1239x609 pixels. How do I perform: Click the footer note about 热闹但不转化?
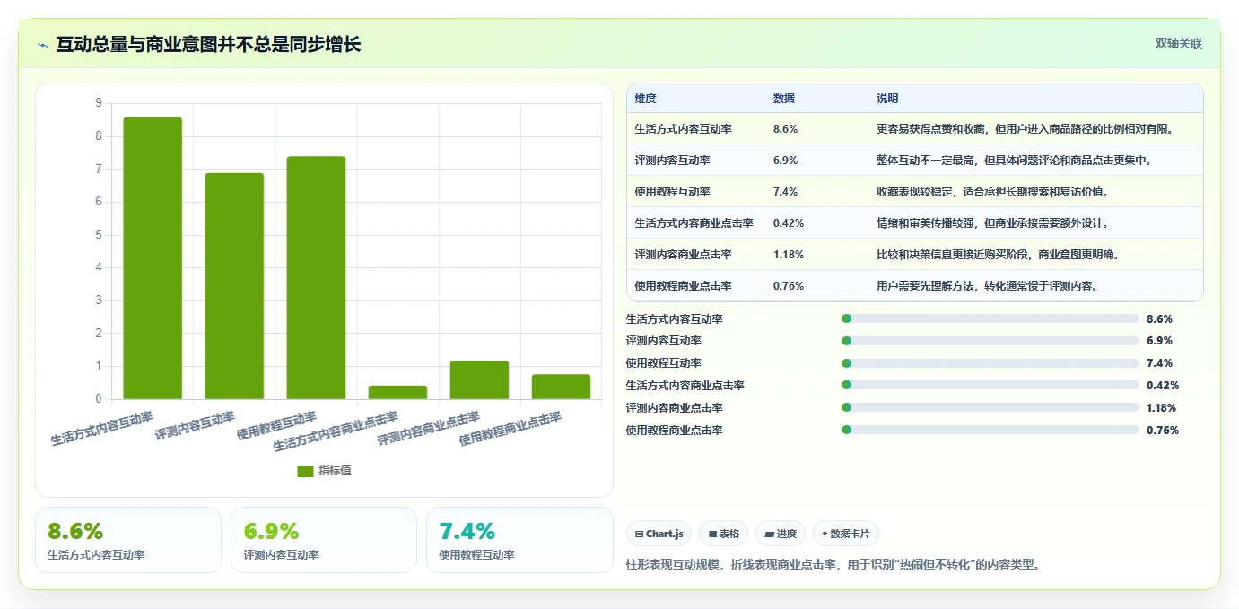point(833,565)
